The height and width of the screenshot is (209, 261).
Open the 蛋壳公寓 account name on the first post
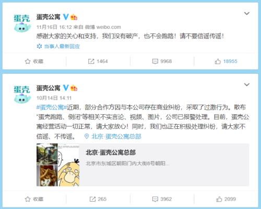point(48,17)
